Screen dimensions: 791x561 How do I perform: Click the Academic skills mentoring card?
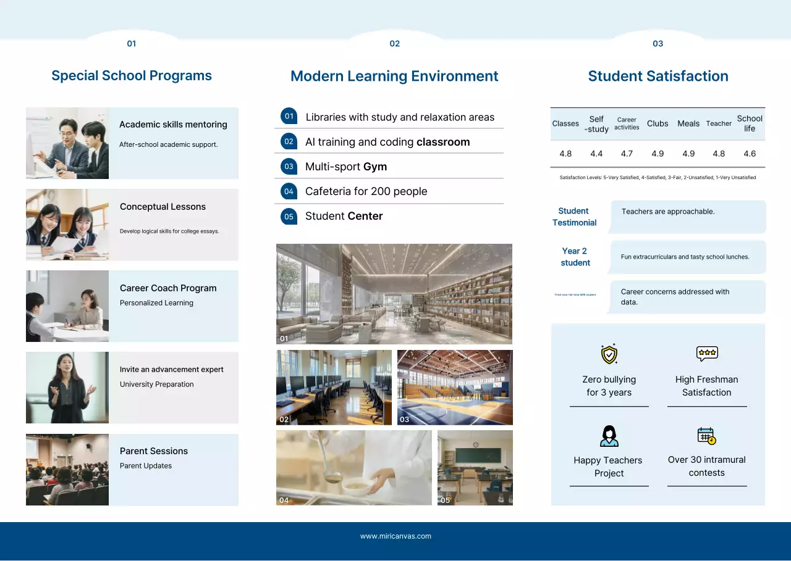(x=132, y=143)
